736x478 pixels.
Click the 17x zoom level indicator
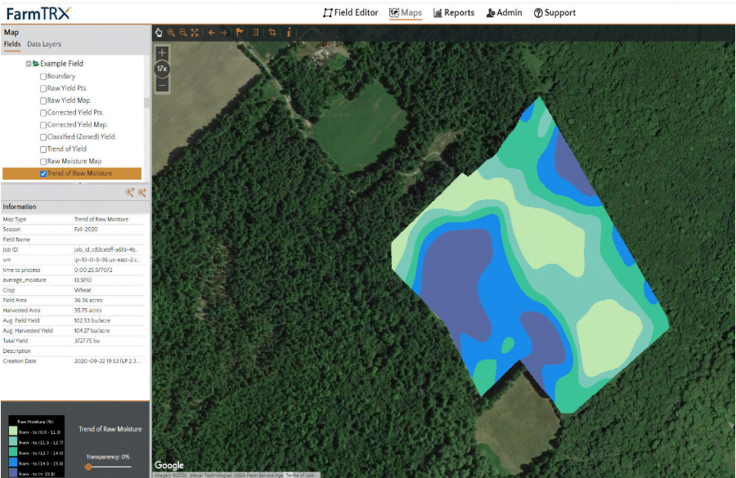pos(163,69)
